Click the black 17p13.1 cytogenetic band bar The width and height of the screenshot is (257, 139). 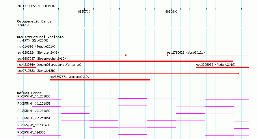[133, 28]
